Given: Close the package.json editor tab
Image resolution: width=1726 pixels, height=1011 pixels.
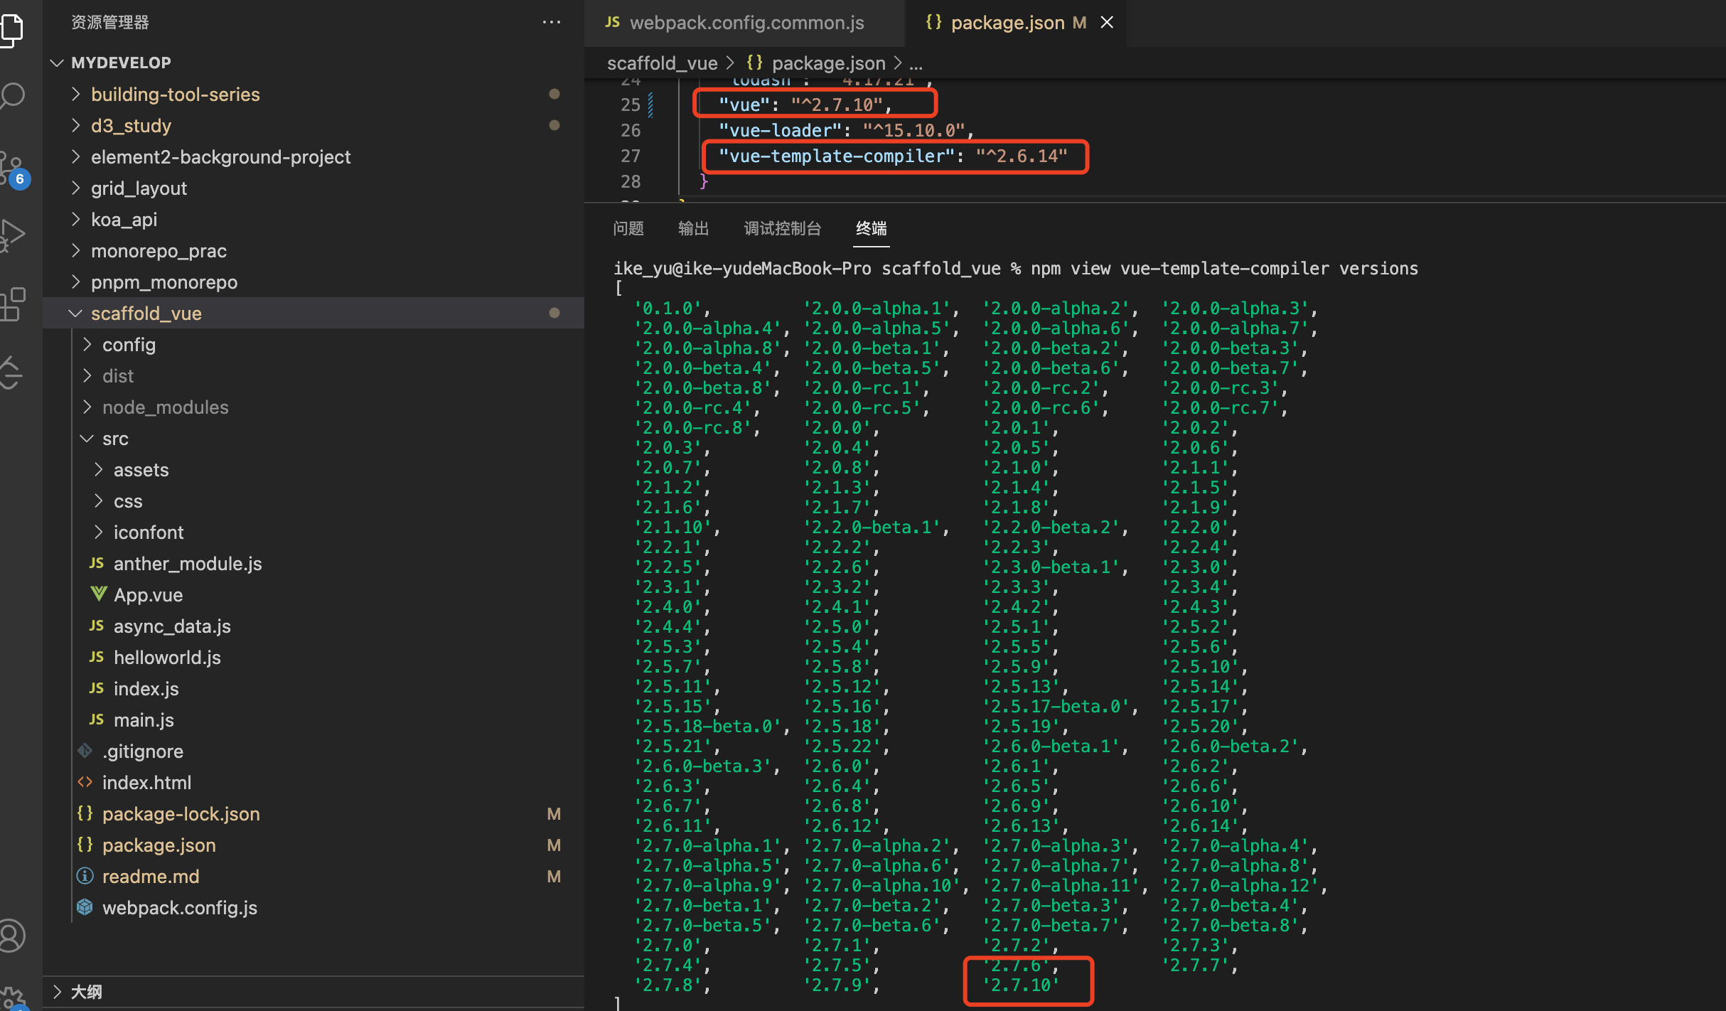Looking at the screenshot, I should (1107, 23).
